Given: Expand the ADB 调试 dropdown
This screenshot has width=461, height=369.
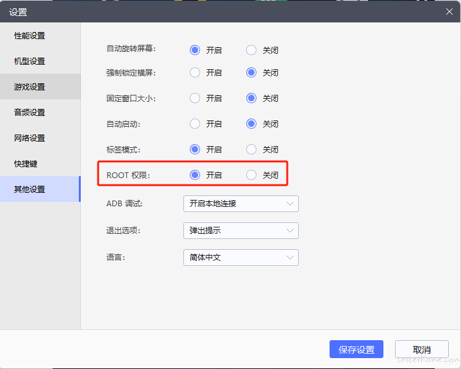Looking at the screenshot, I should pyautogui.click(x=241, y=204).
